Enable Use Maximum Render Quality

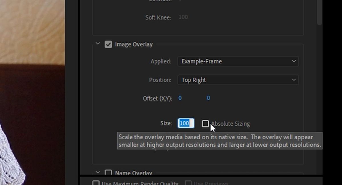click(x=96, y=184)
